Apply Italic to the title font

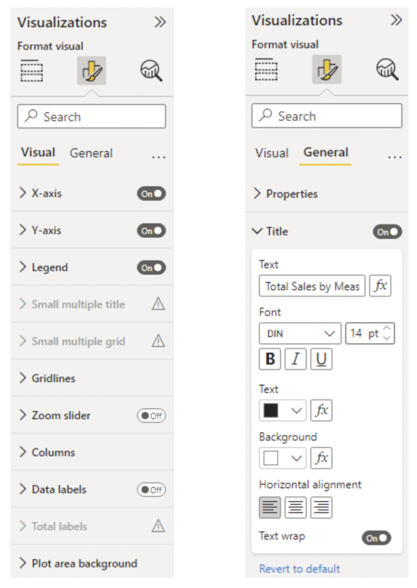(295, 359)
